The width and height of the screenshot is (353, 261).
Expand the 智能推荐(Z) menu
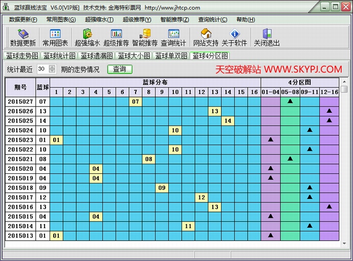tap(174, 19)
